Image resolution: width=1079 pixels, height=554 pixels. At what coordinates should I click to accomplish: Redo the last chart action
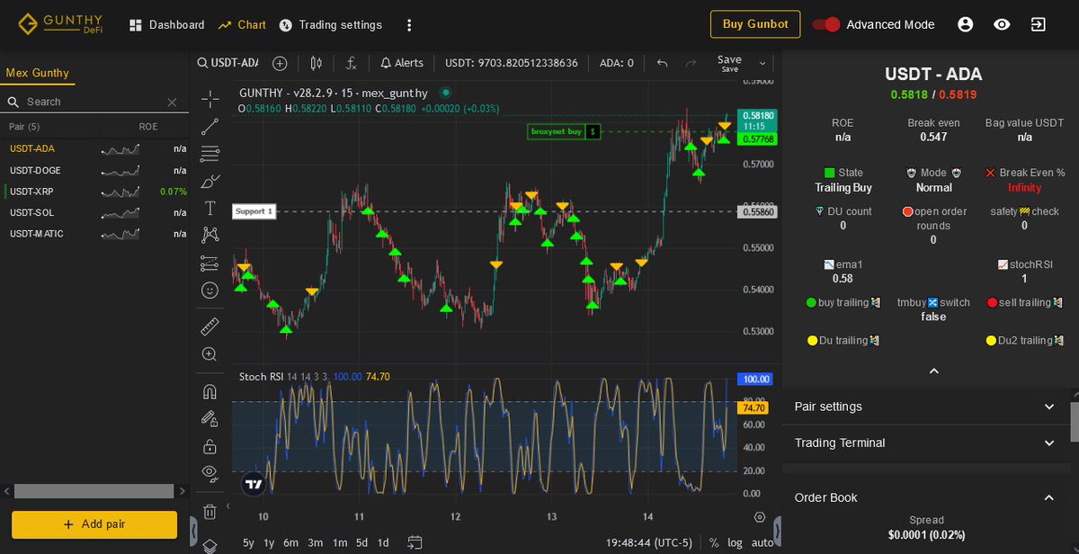click(691, 63)
